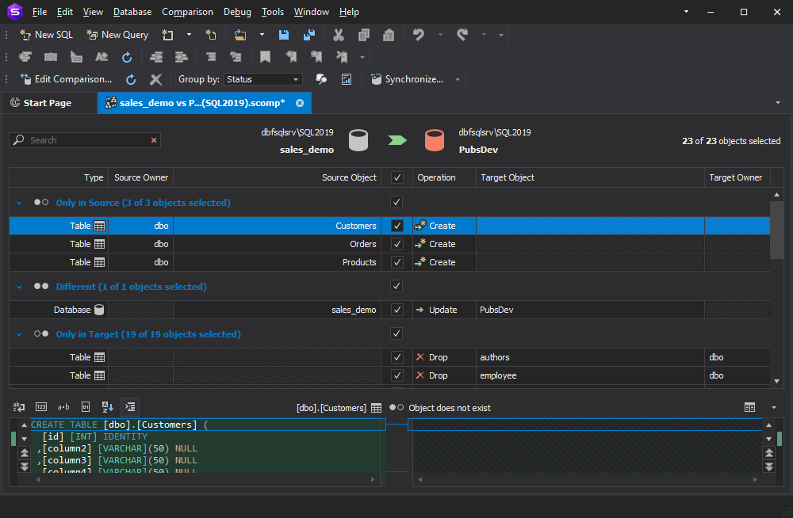Click the Synchronize button

pos(407,79)
